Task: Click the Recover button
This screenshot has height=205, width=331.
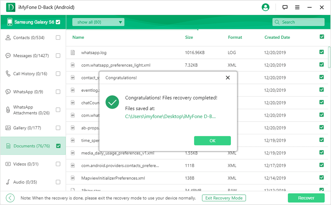Action: tap(306, 198)
